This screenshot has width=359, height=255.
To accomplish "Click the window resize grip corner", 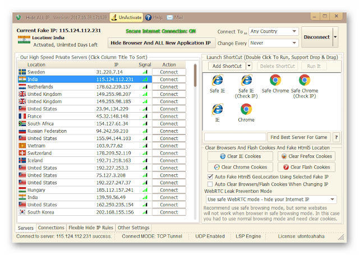I will point(341,237).
